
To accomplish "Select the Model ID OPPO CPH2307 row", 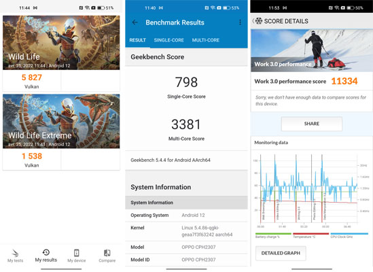I will pos(186,260).
